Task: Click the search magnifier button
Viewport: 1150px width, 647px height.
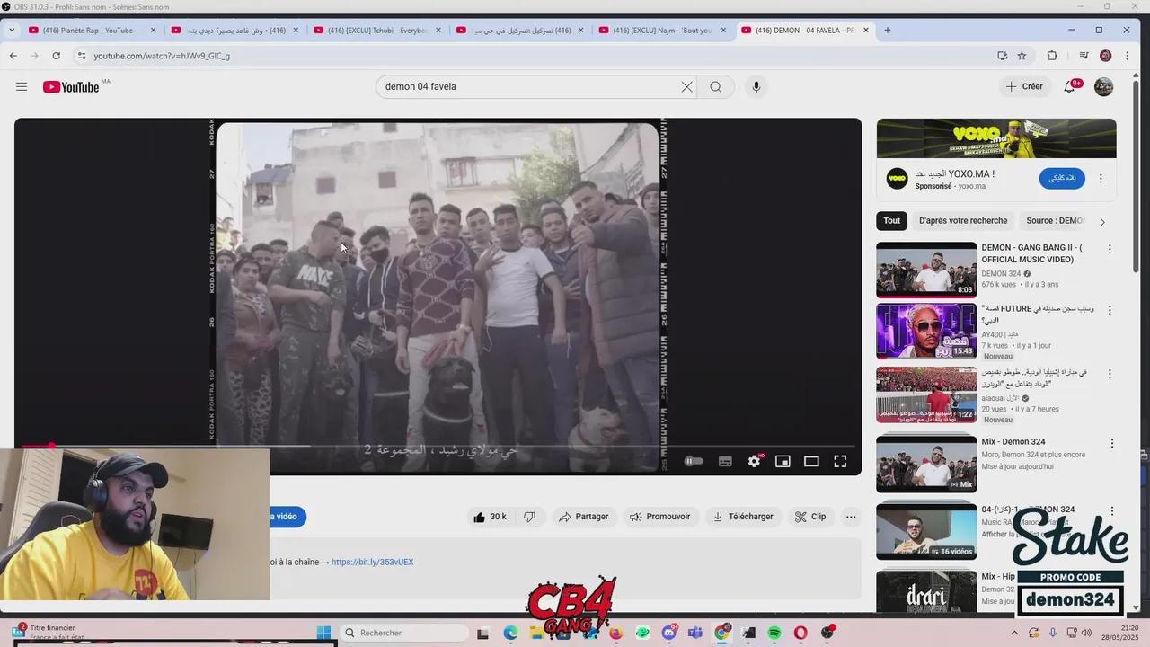Action: (x=716, y=86)
